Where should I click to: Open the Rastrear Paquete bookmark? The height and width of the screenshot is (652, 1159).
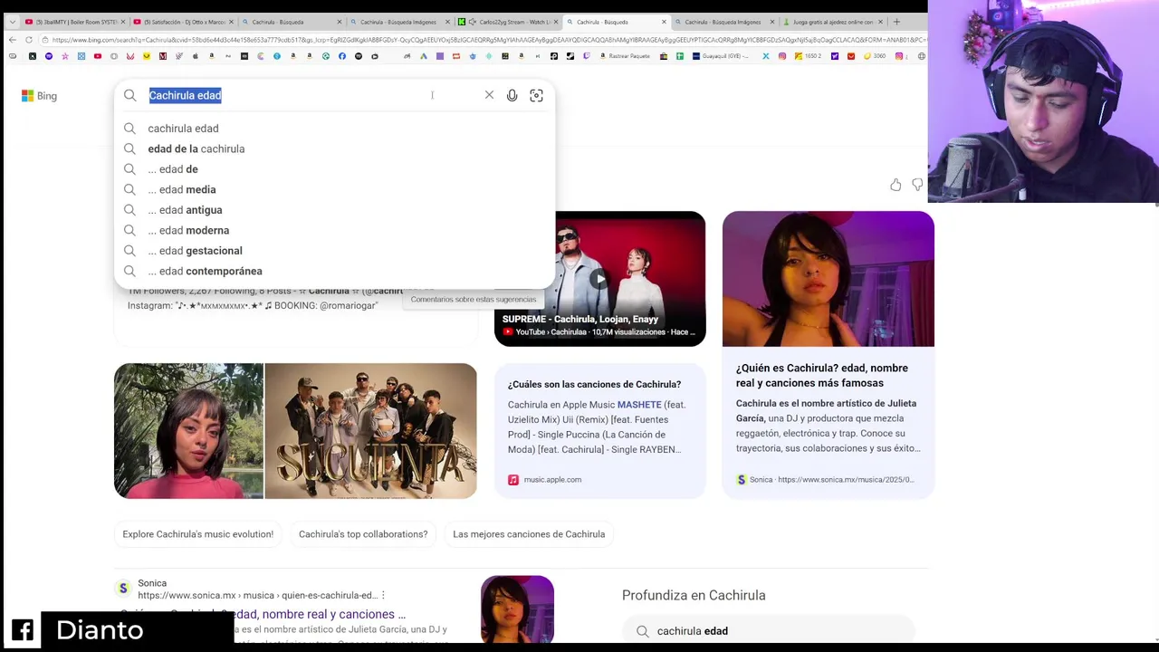click(x=624, y=56)
